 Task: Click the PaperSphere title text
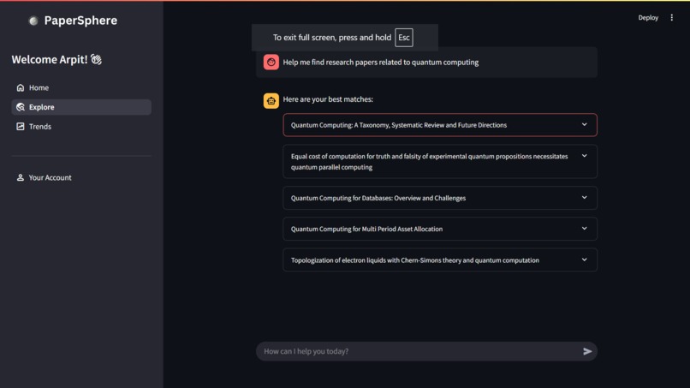(80, 21)
